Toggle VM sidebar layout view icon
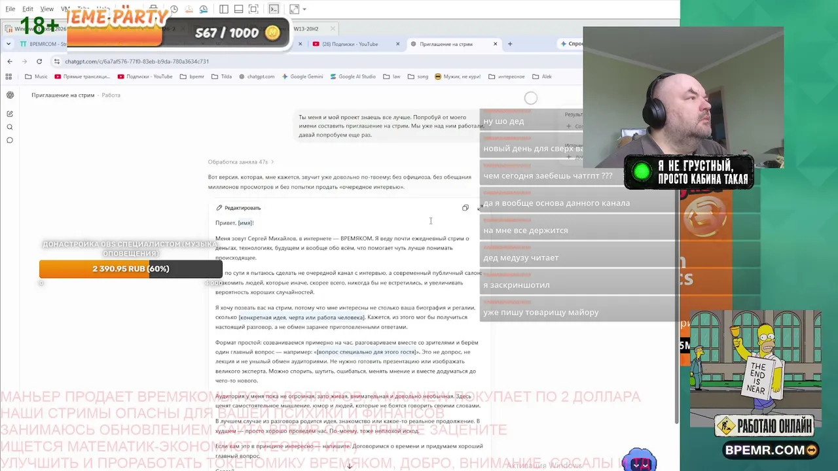Image resolution: width=838 pixels, height=471 pixels. pyautogui.click(x=224, y=9)
